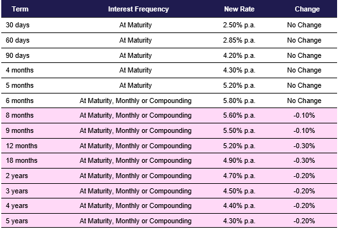Image resolution: width=339 pixels, height=229 pixels.
Task: Click the 5.50% p.a. rate cell
Action: (239, 130)
